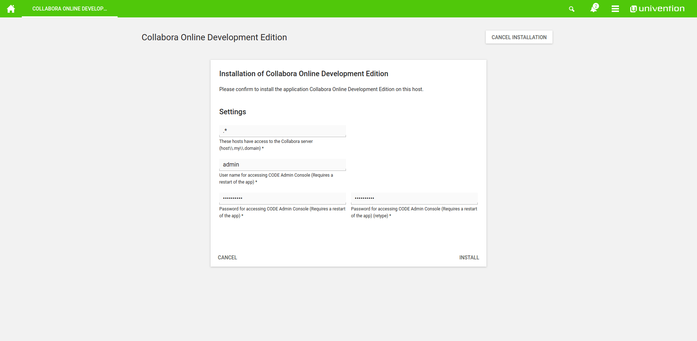The width and height of the screenshot is (697, 341).
Task: Focus the Admin Console password field
Action: [x=282, y=198]
